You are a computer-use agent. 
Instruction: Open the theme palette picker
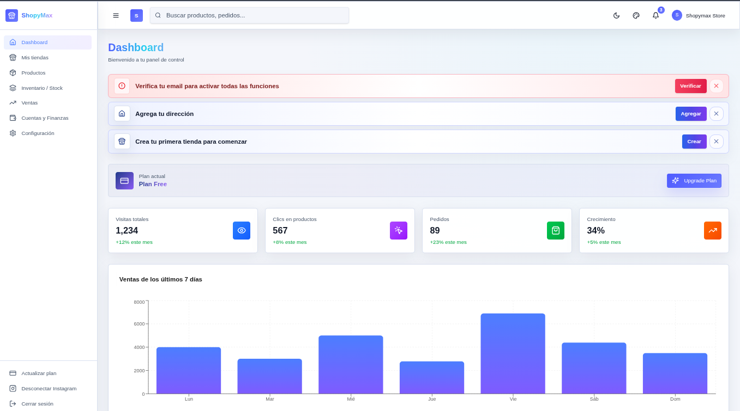(636, 15)
